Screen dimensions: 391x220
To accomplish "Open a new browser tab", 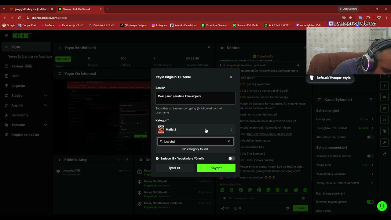I will (108, 9).
